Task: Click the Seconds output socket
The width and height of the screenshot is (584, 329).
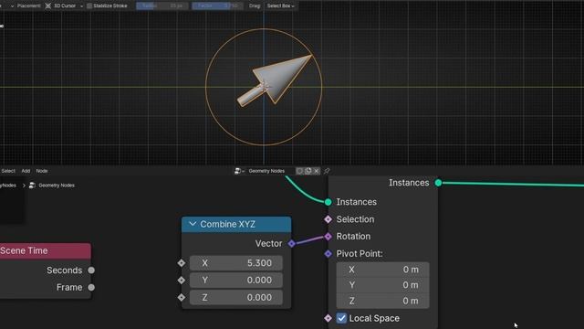Action: pyautogui.click(x=91, y=271)
